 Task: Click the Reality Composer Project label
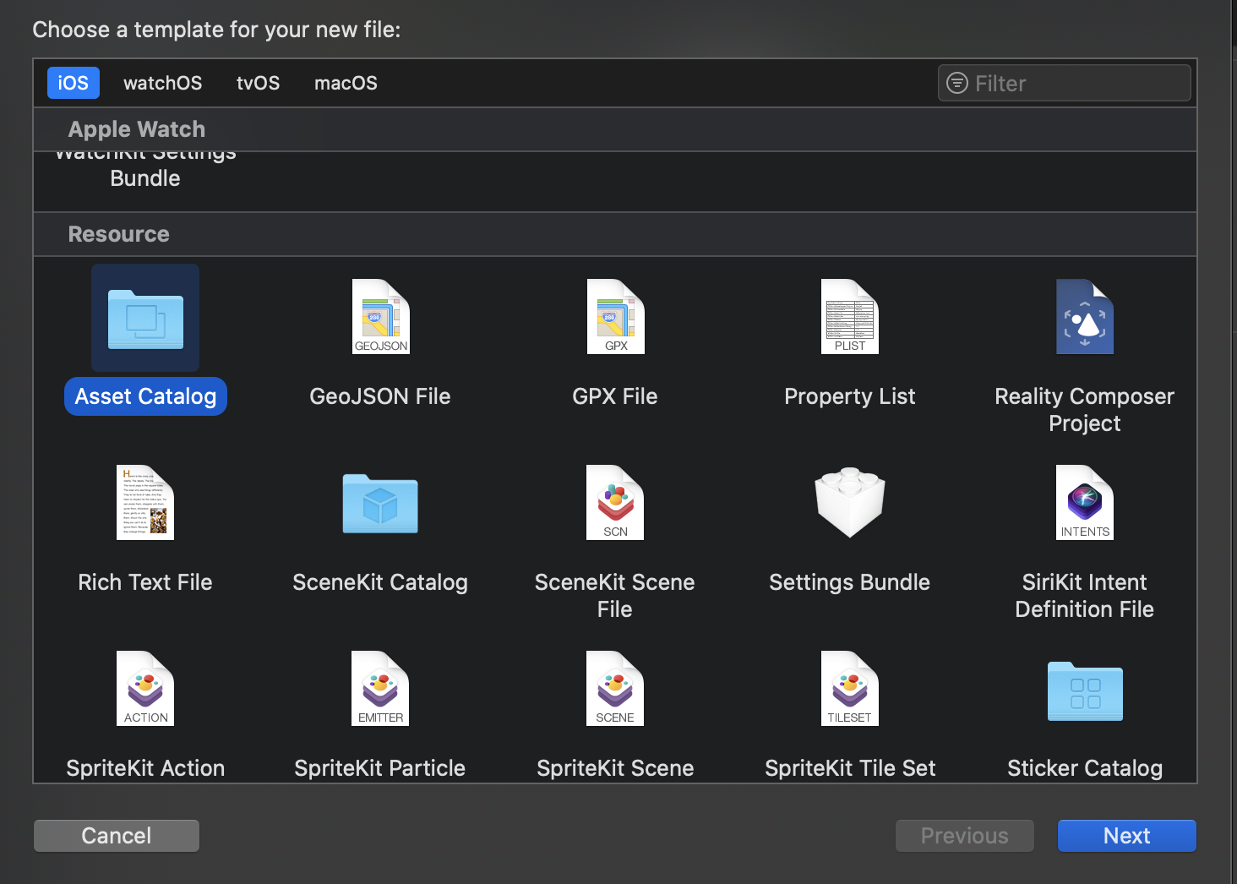tap(1085, 410)
